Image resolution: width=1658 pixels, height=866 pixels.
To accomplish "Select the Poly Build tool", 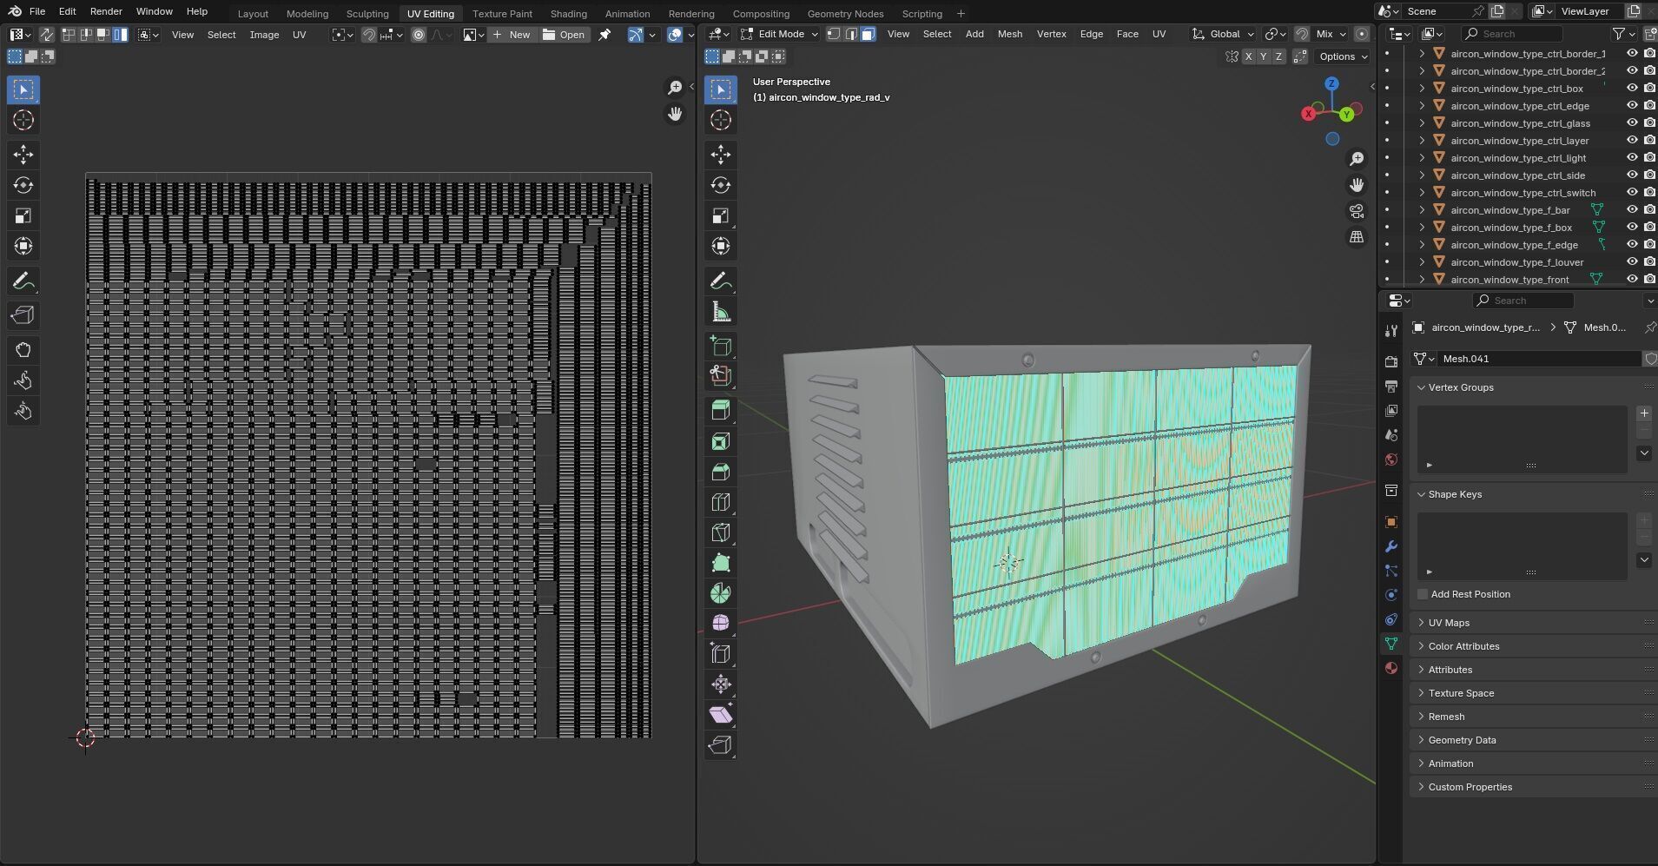I will tap(720, 563).
